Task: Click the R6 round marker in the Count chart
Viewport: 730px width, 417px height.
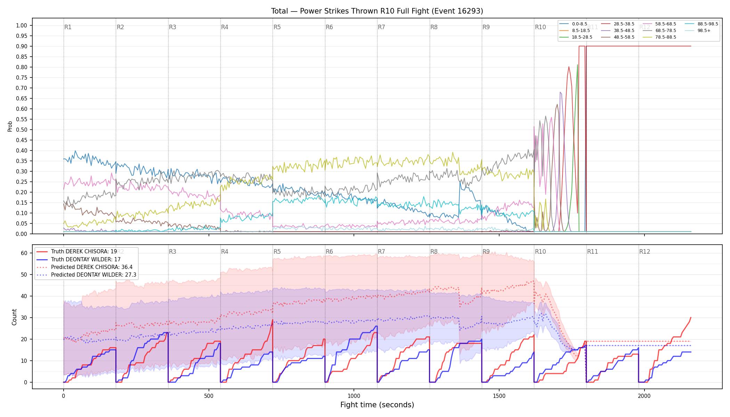Action: tap(329, 252)
